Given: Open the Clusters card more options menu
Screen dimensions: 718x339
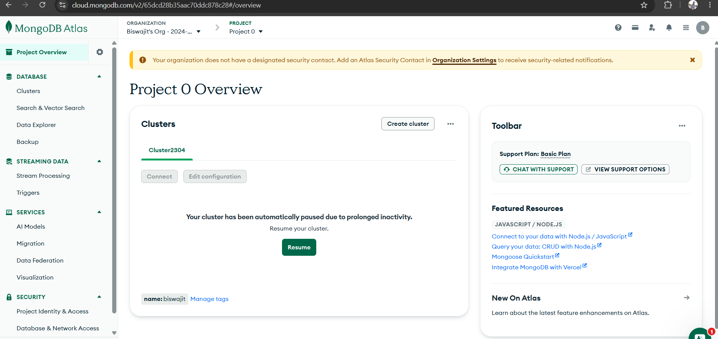Looking at the screenshot, I should click(x=450, y=124).
